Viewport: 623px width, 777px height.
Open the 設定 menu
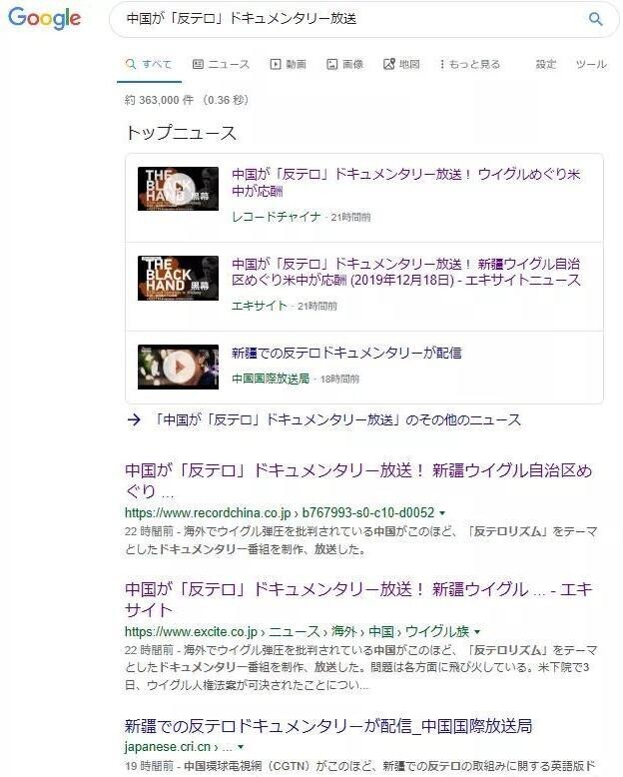tap(546, 65)
